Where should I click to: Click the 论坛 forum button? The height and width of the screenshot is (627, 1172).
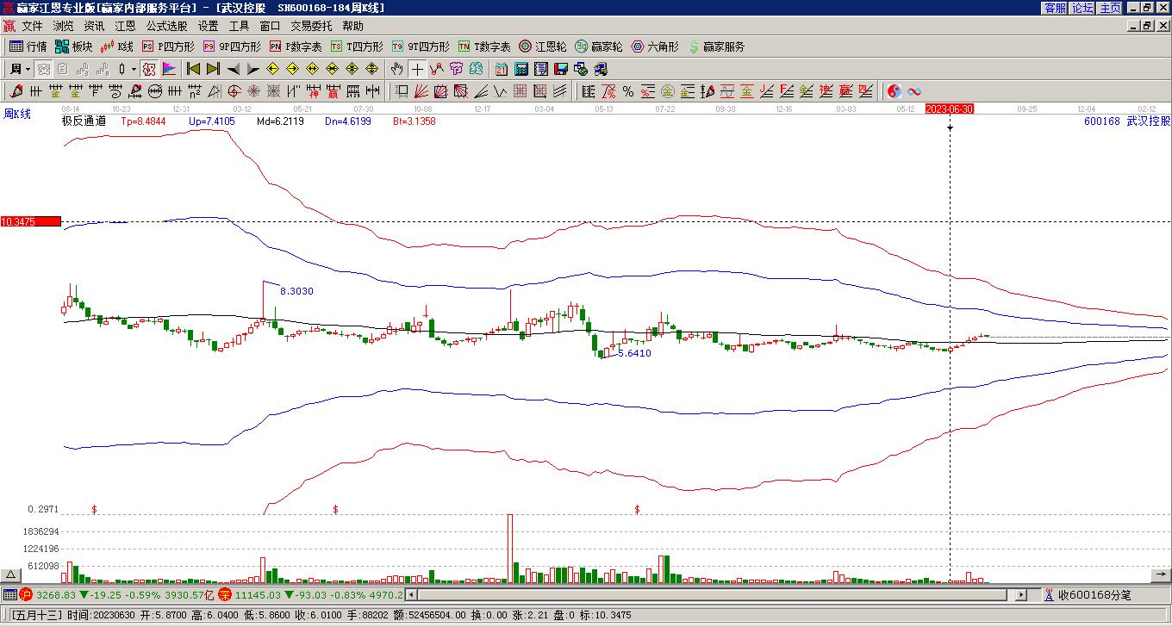point(1082,8)
